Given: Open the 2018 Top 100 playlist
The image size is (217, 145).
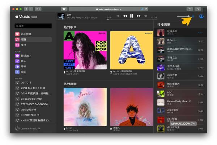Looking at the screenshot, I should point(33,88).
